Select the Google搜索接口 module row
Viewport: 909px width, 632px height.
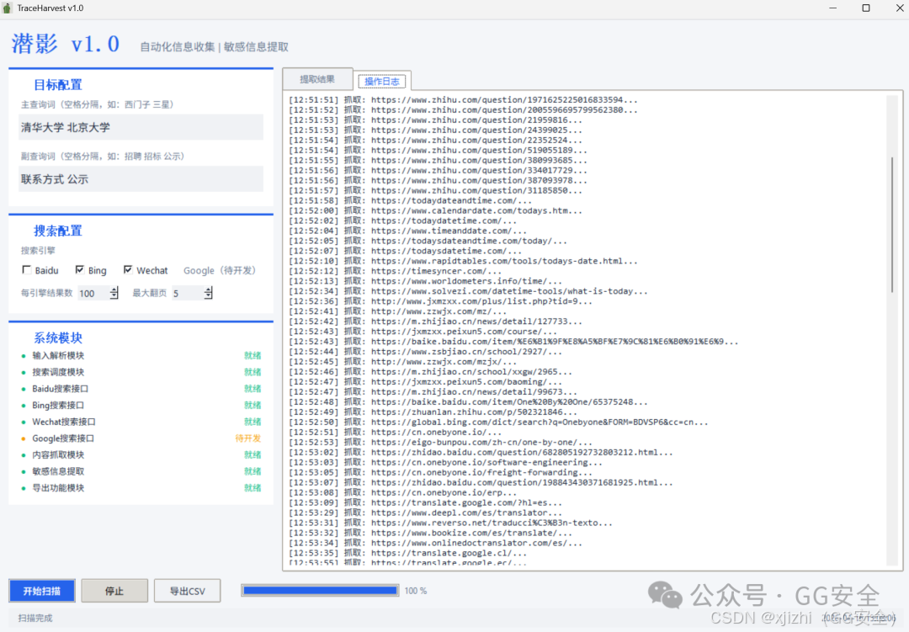(141, 438)
